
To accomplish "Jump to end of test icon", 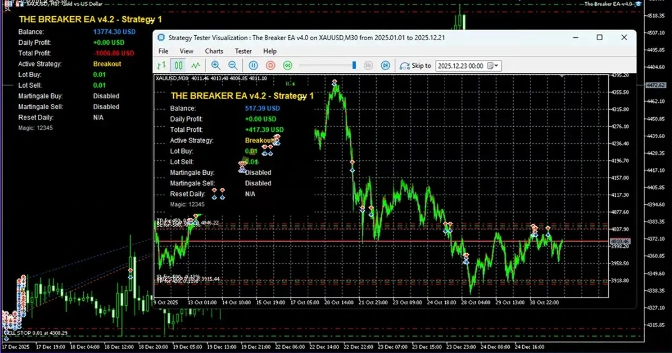I will (x=385, y=66).
